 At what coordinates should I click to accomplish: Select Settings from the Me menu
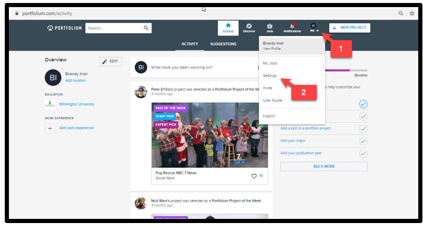click(270, 76)
